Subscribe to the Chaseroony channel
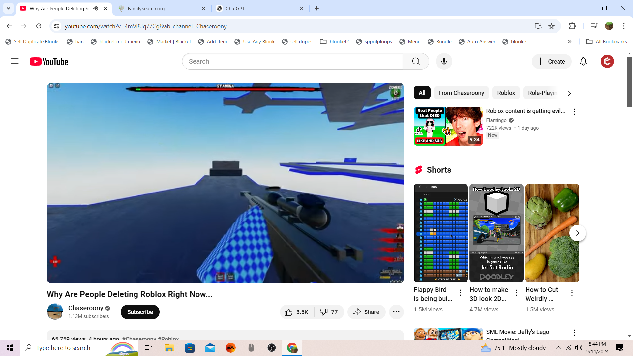Image resolution: width=633 pixels, height=356 pixels. pos(140,312)
